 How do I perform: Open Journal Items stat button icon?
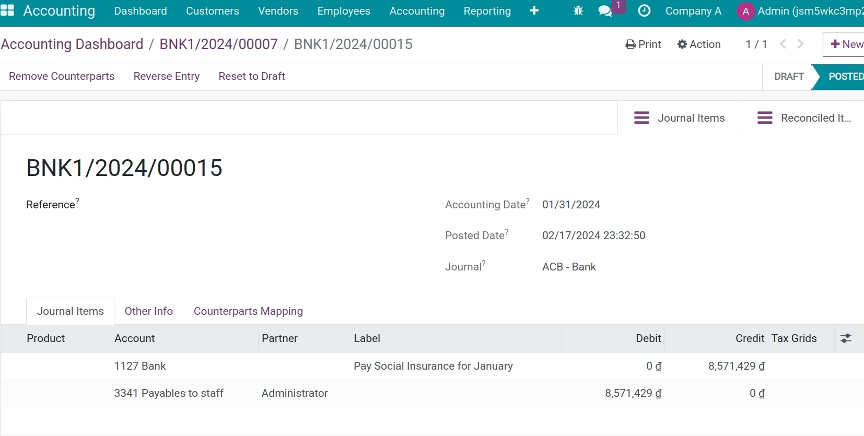click(641, 118)
